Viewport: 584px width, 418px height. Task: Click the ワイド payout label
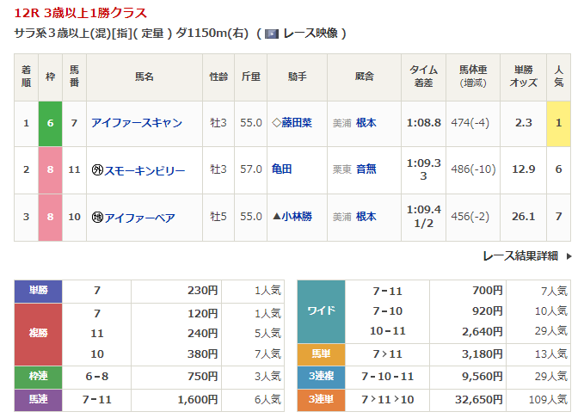coord(320,311)
